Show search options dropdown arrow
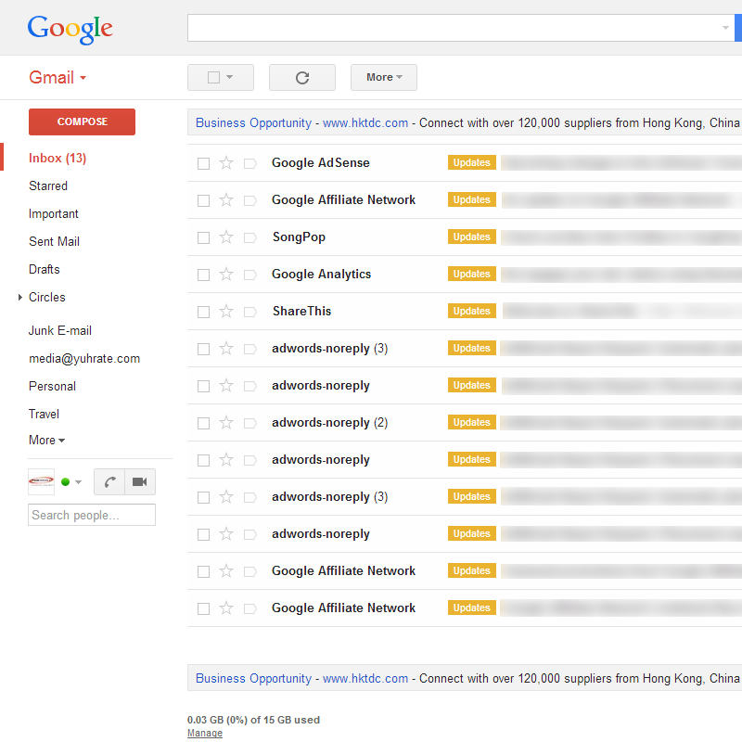Viewport: 742px width, 742px height. pyautogui.click(x=725, y=28)
